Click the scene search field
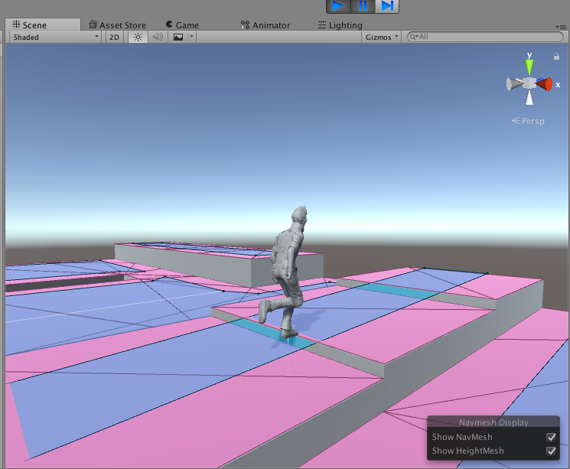570x469 pixels. point(485,37)
